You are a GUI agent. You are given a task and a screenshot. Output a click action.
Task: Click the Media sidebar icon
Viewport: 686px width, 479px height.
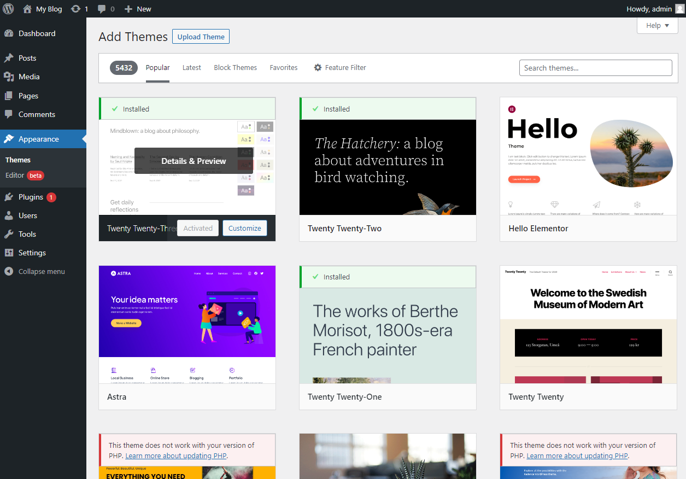[x=9, y=77]
